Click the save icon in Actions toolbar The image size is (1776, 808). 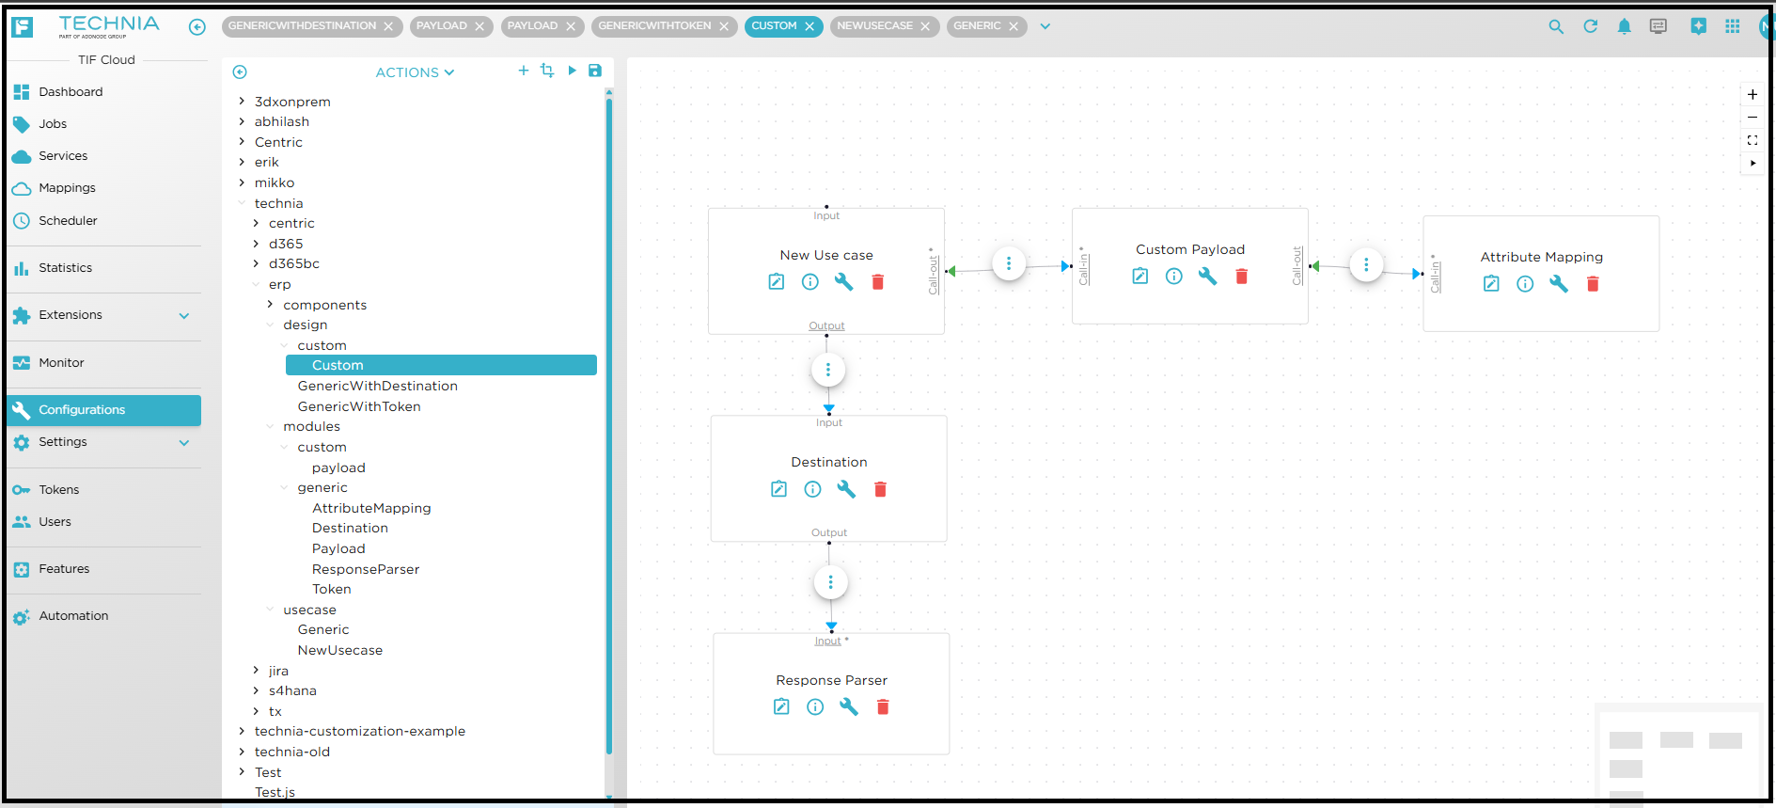[594, 71]
